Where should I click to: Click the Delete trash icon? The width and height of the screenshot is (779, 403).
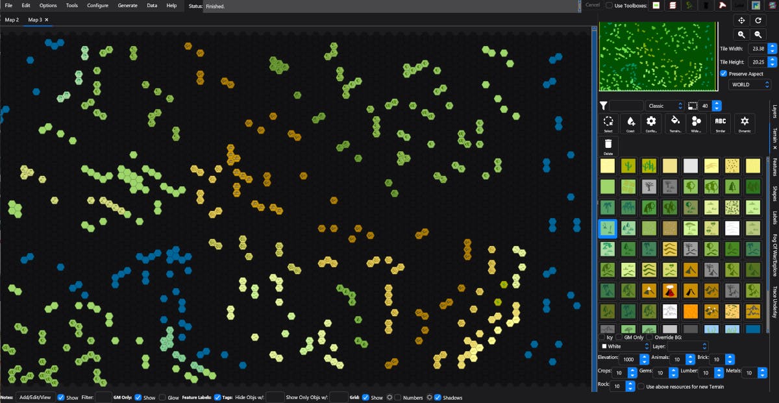pos(608,145)
